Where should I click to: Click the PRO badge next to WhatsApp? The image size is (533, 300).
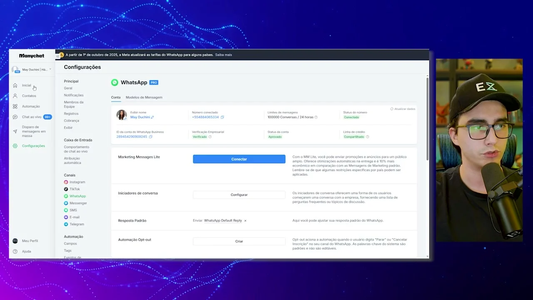154,82
